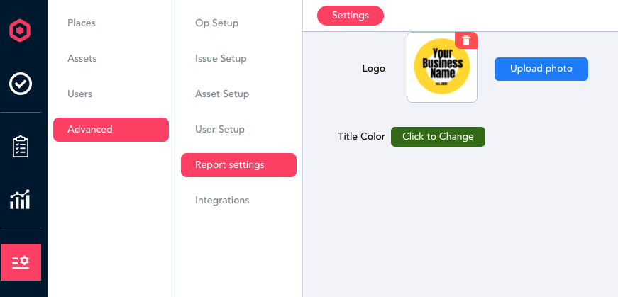Viewport: 618px width, 297px height.
Task: Open the Users menu item
Action: [x=79, y=94]
